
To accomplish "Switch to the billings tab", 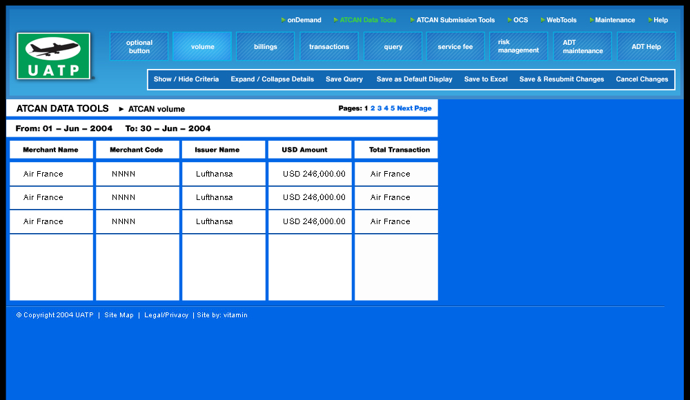I will pyautogui.click(x=265, y=47).
